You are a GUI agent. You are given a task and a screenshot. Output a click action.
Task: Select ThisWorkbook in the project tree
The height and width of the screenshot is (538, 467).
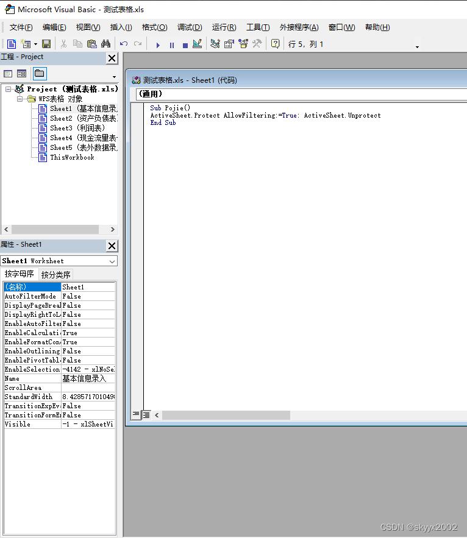click(x=71, y=157)
